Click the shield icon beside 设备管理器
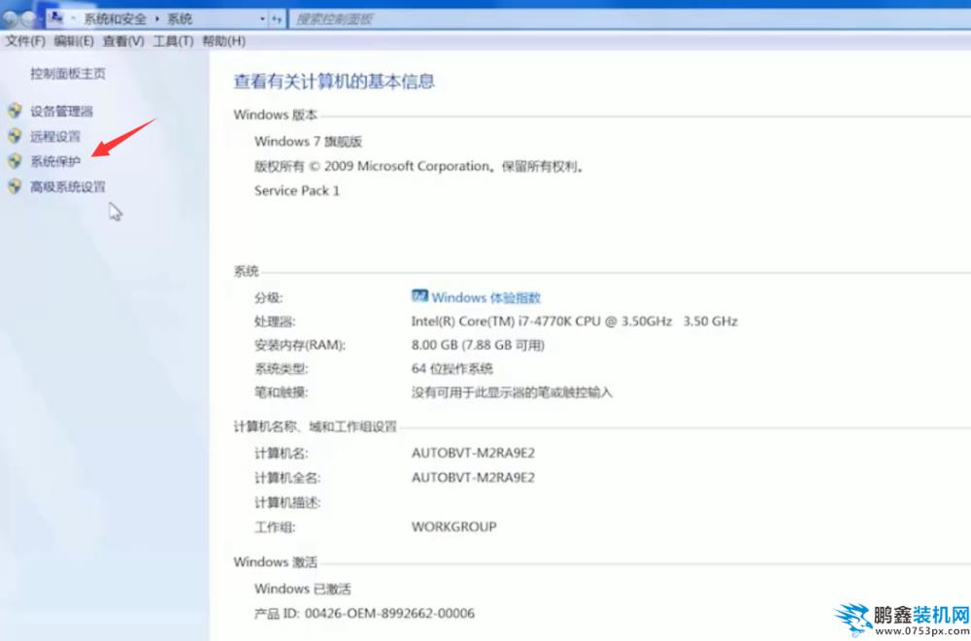This screenshot has width=971, height=641. 15,111
